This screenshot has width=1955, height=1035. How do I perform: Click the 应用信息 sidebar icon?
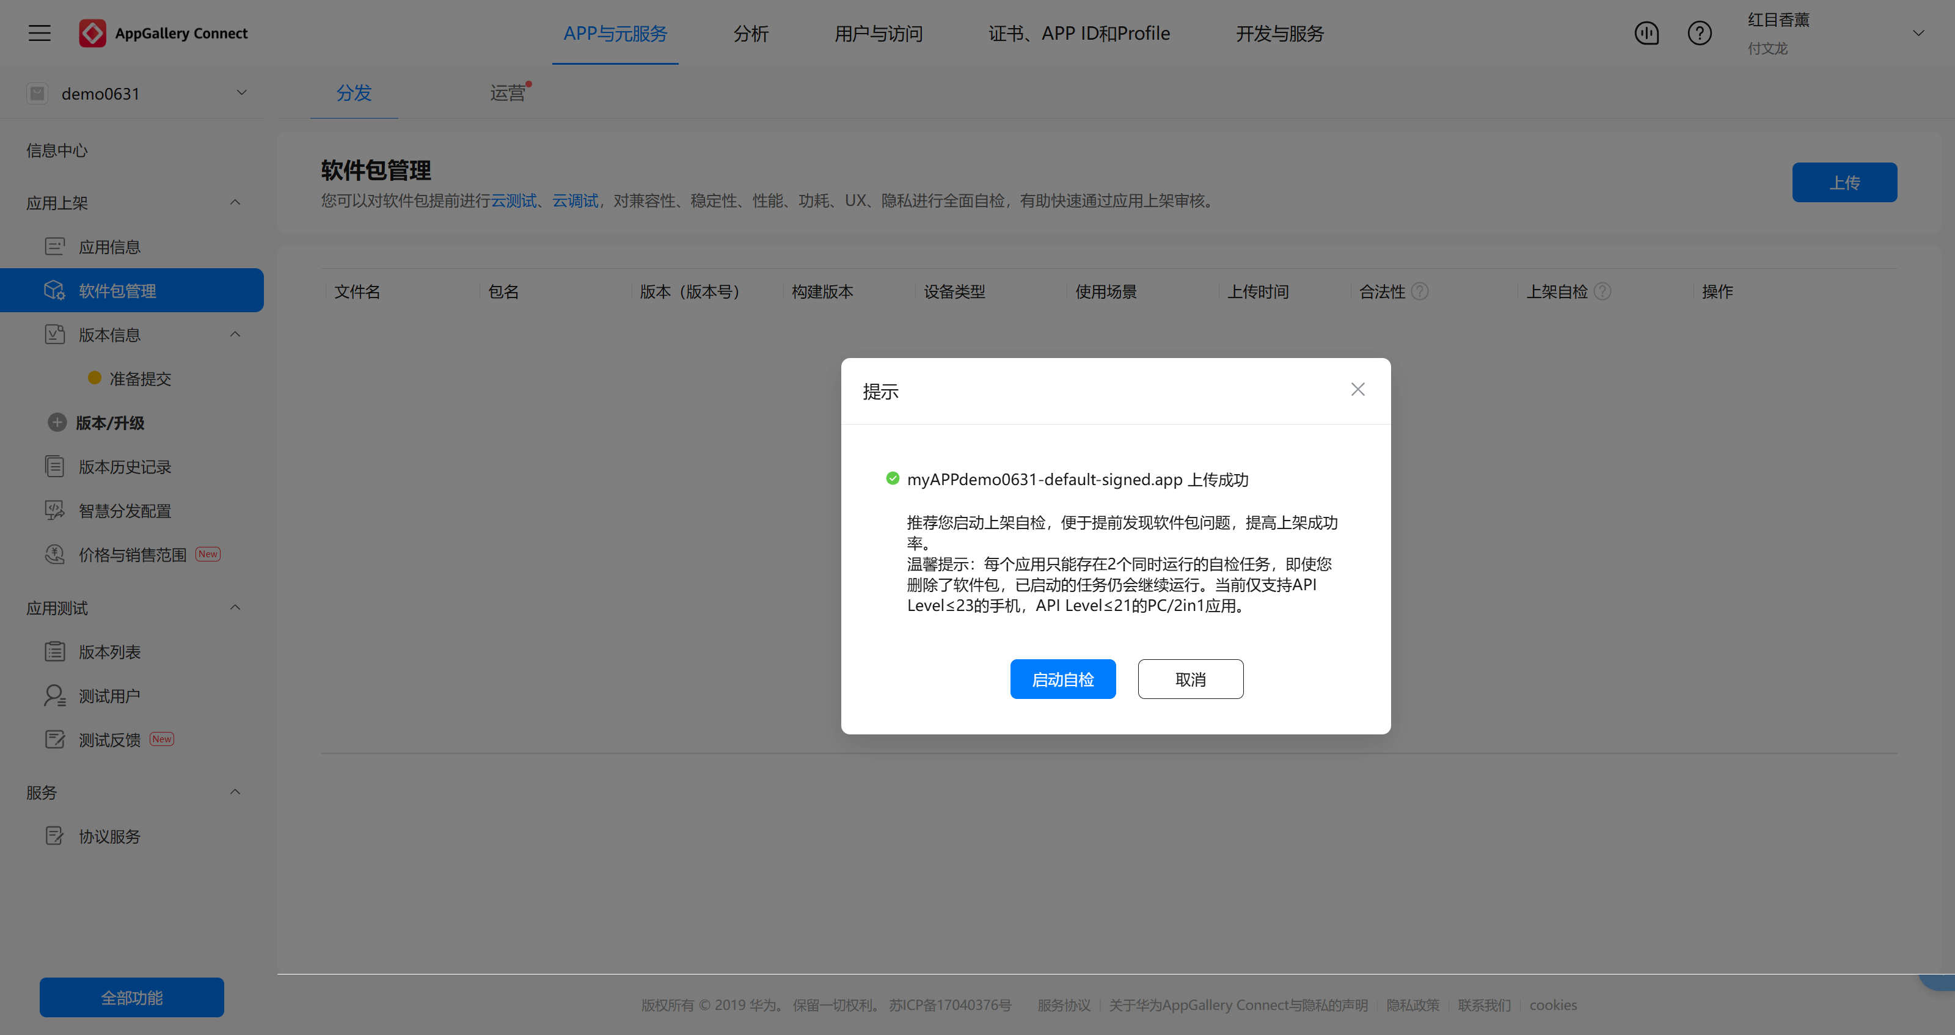(54, 247)
